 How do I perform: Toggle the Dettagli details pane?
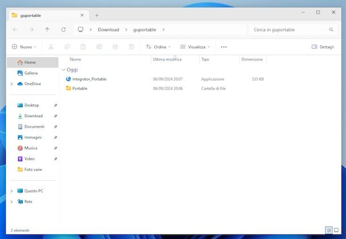pyautogui.click(x=322, y=47)
